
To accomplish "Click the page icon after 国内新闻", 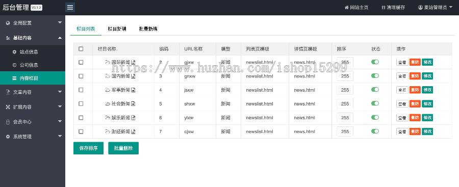I will pos(133,76).
